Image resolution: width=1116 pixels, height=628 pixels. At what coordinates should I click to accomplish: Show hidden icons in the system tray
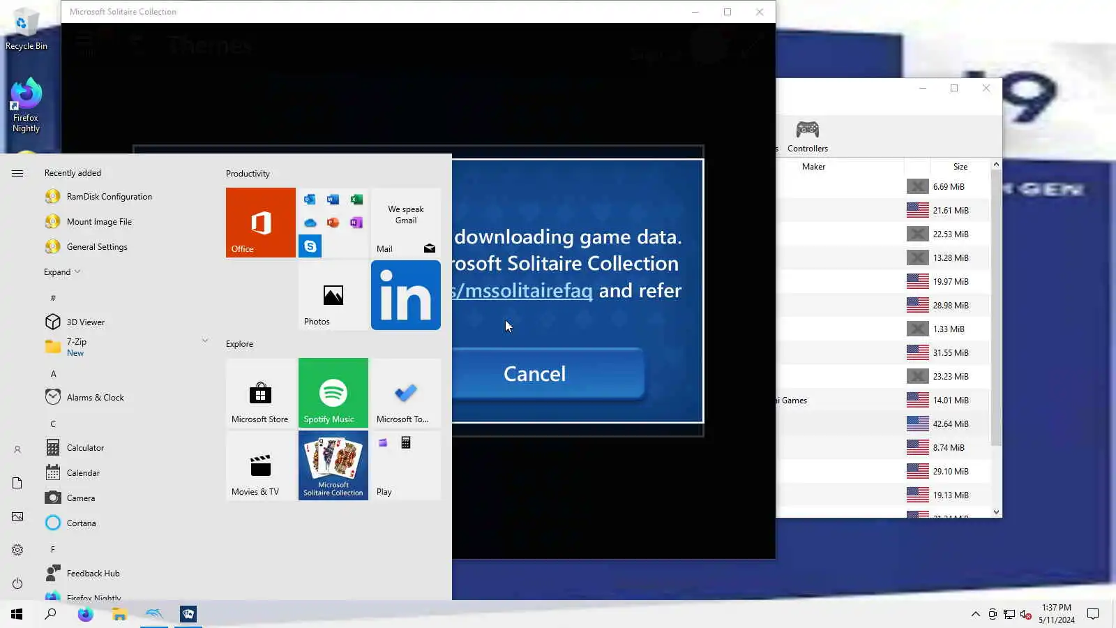tap(975, 614)
